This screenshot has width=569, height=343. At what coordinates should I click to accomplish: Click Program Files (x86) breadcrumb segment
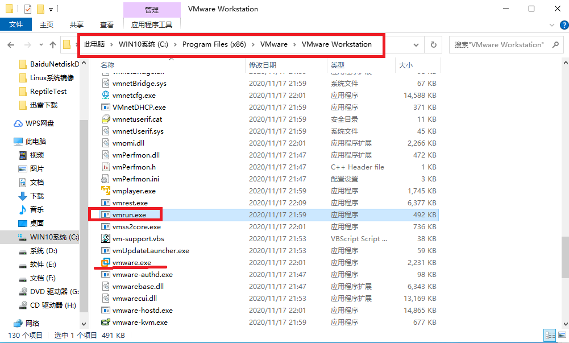coord(214,44)
